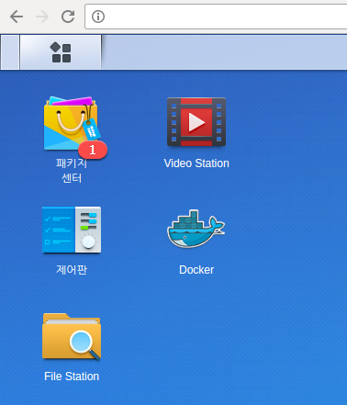
Task: Click the browser forward arrow
Action: point(42,17)
